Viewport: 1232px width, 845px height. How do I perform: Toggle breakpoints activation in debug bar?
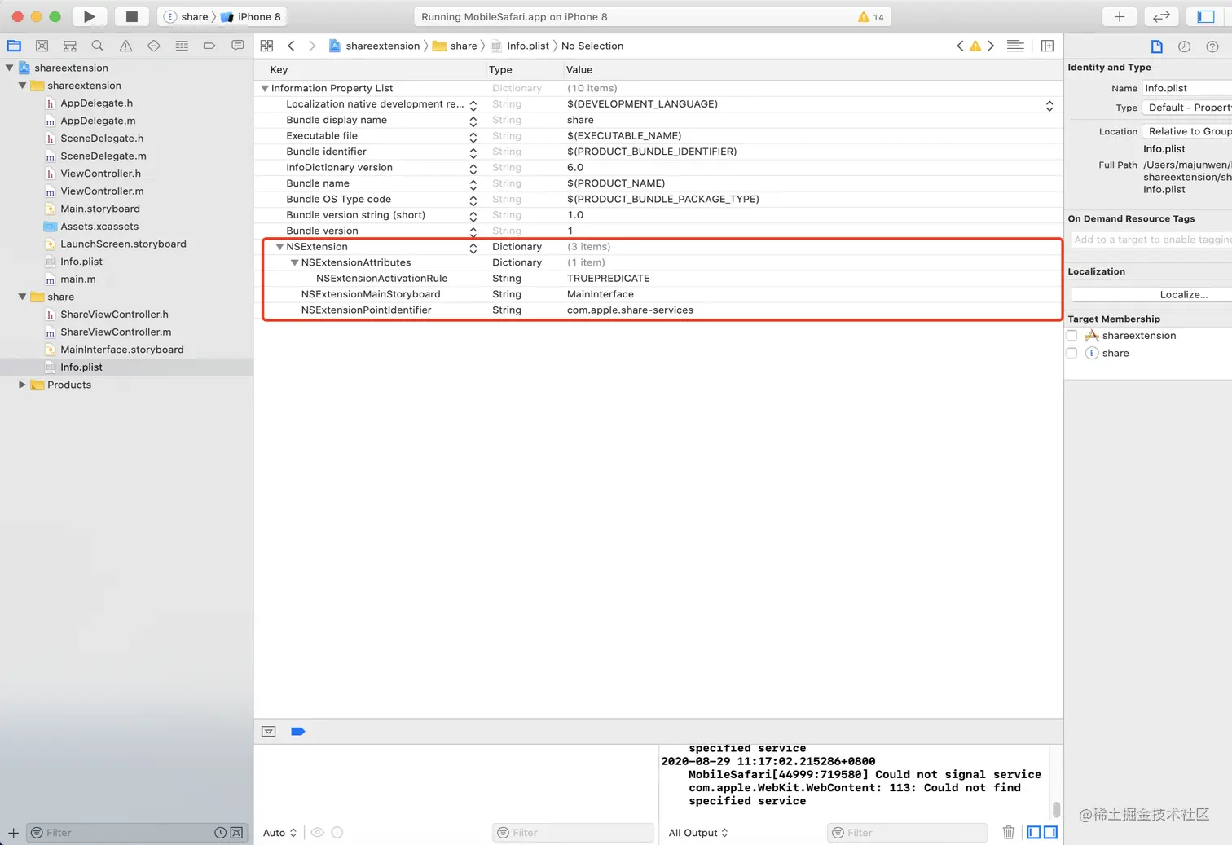298,731
